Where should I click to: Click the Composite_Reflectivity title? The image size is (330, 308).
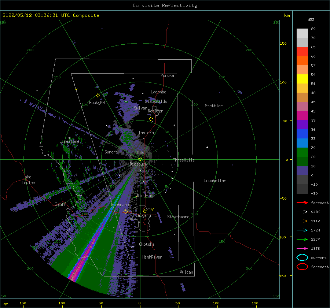(x=165, y=5)
